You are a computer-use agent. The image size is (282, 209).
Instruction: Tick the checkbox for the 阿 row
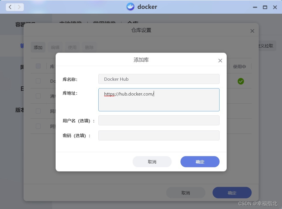[38, 126]
